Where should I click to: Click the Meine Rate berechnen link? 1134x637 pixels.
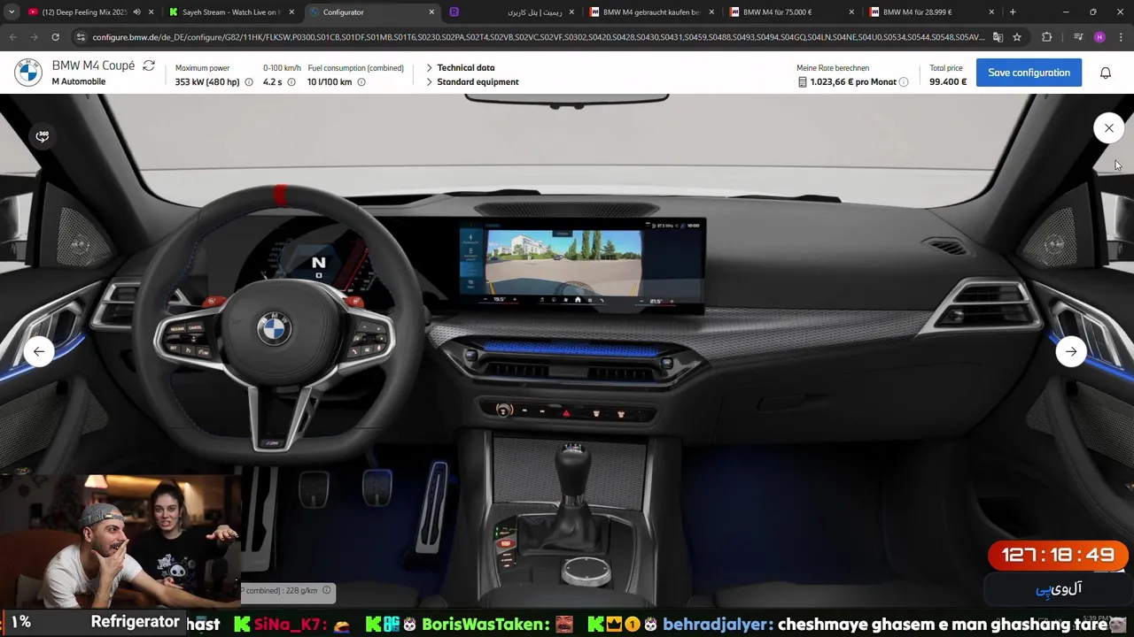(833, 68)
